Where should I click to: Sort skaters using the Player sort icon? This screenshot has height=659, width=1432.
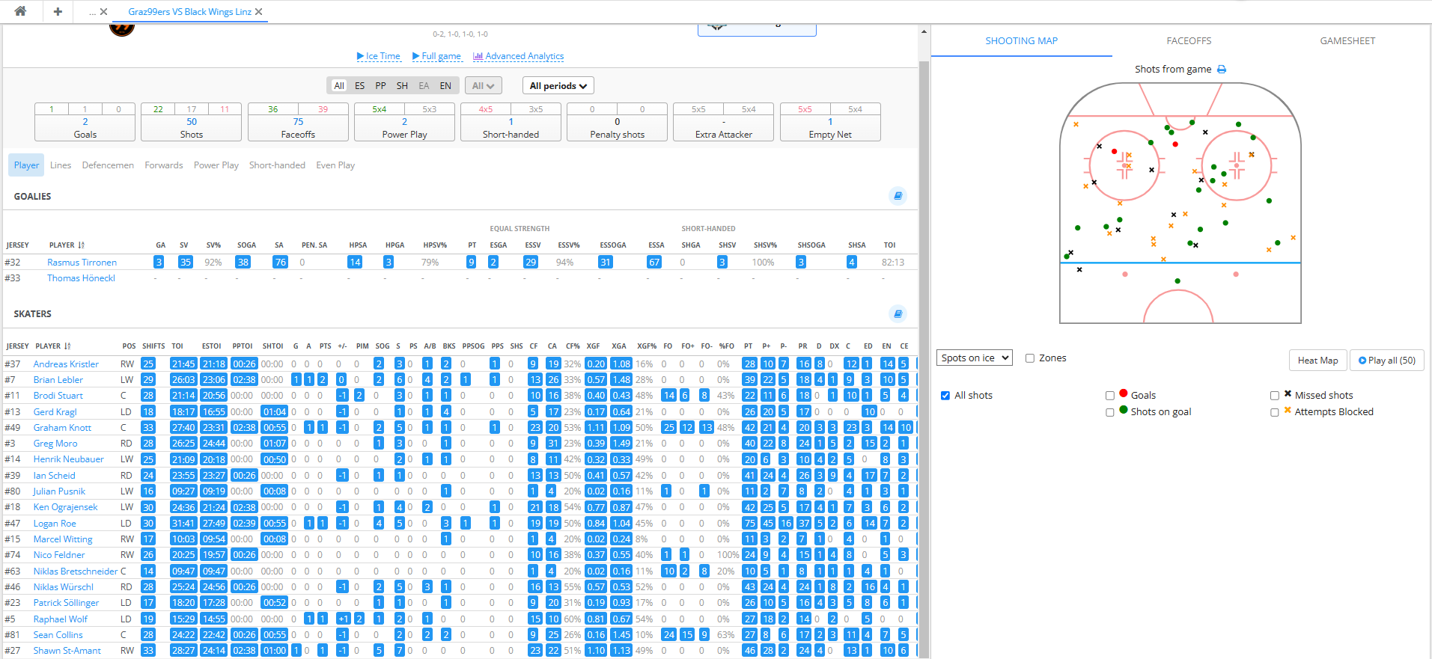coord(67,346)
